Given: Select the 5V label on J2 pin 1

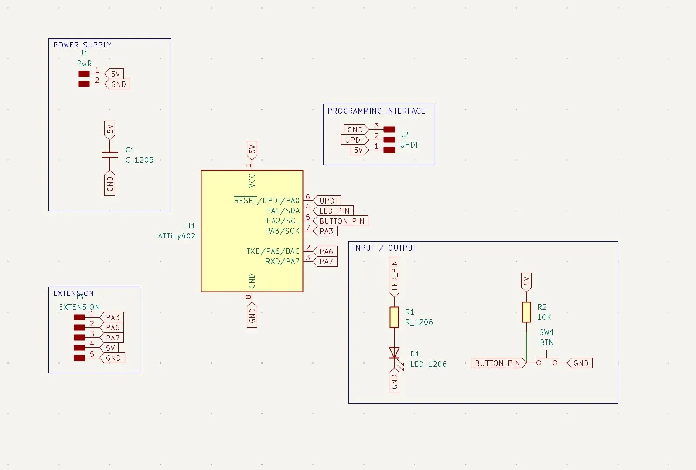Looking at the screenshot, I should click(359, 150).
